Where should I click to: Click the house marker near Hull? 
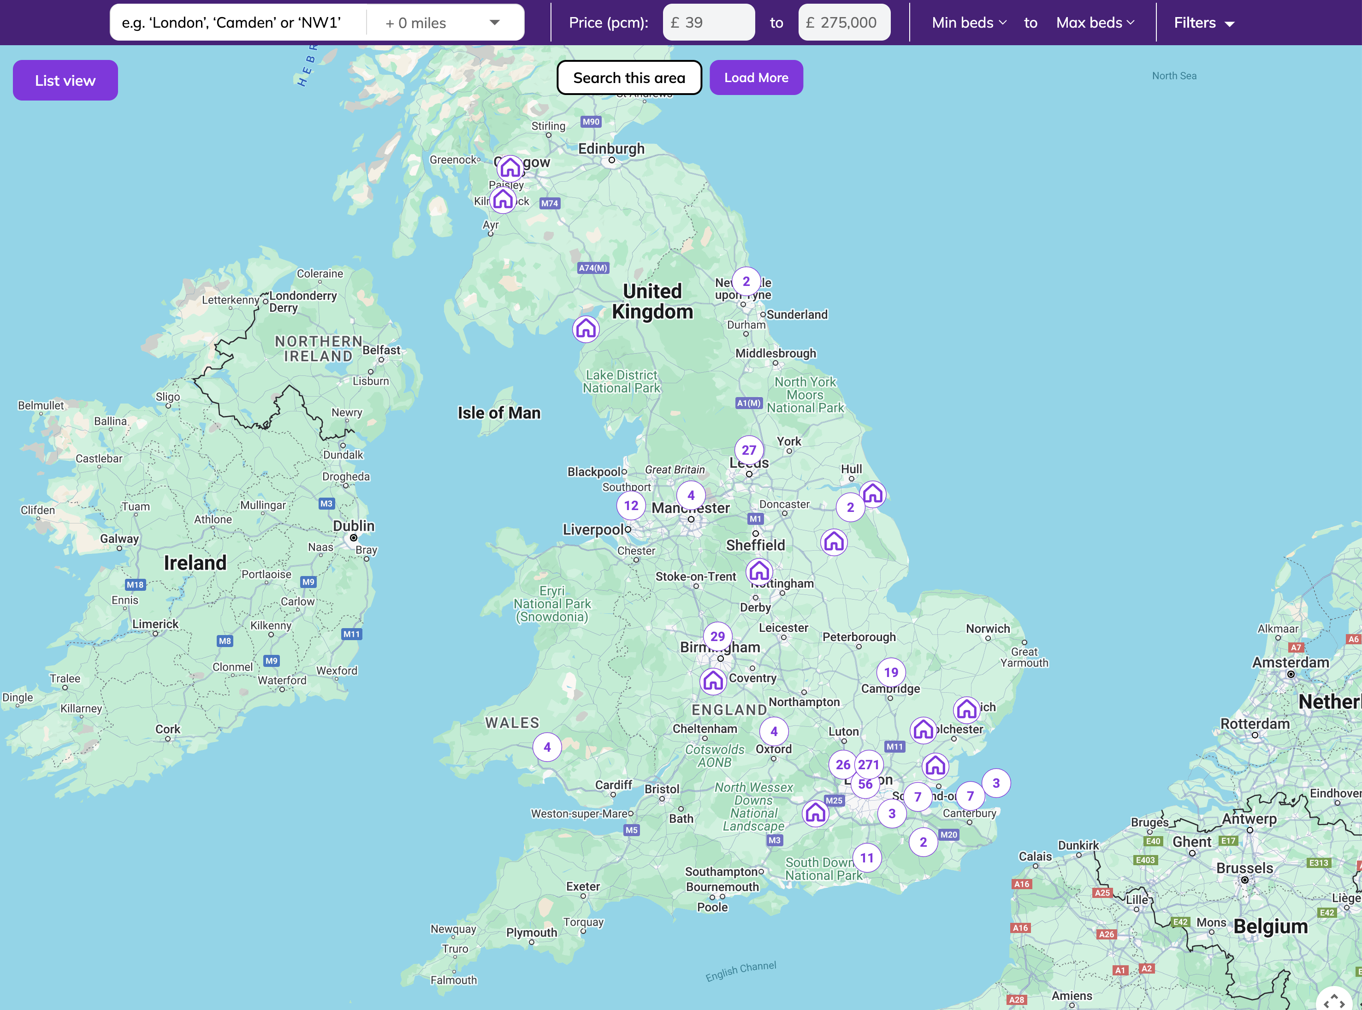872,493
